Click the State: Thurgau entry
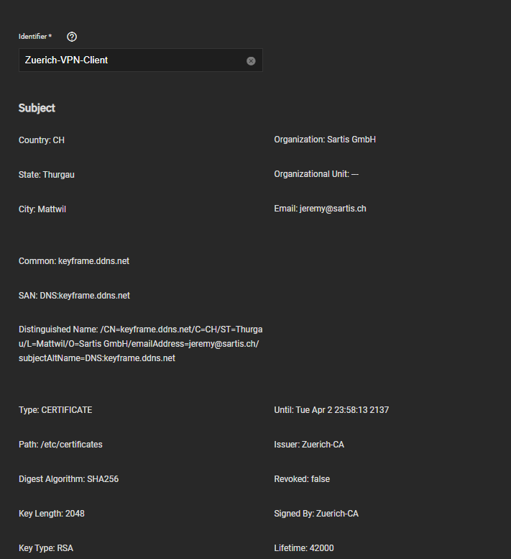Image resolution: width=511 pixels, height=559 pixels. click(x=47, y=175)
